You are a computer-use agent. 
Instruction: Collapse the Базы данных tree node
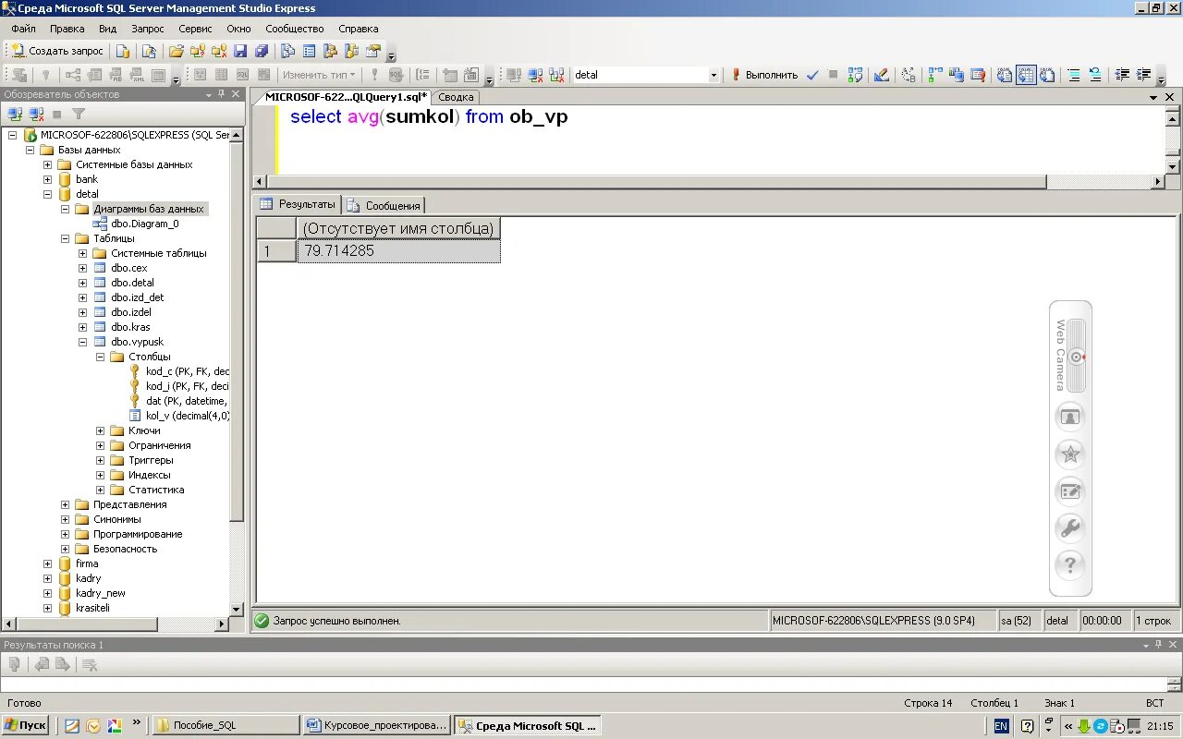(x=30, y=150)
